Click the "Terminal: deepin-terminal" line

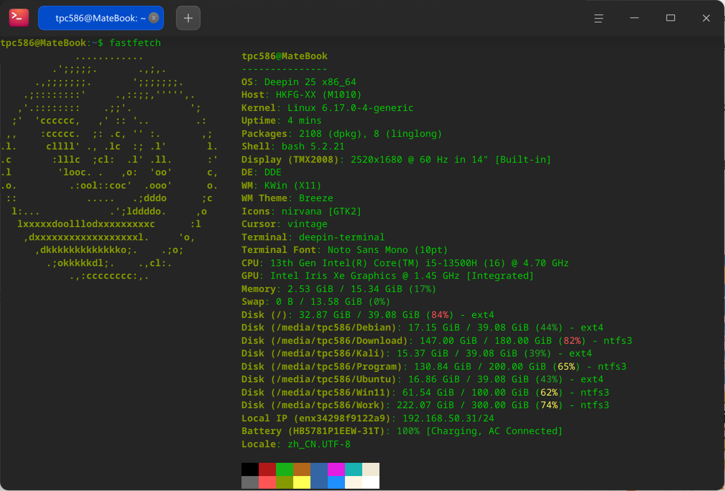tap(313, 237)
